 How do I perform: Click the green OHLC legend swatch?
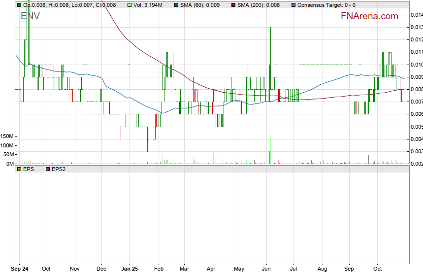click(19, 4)
